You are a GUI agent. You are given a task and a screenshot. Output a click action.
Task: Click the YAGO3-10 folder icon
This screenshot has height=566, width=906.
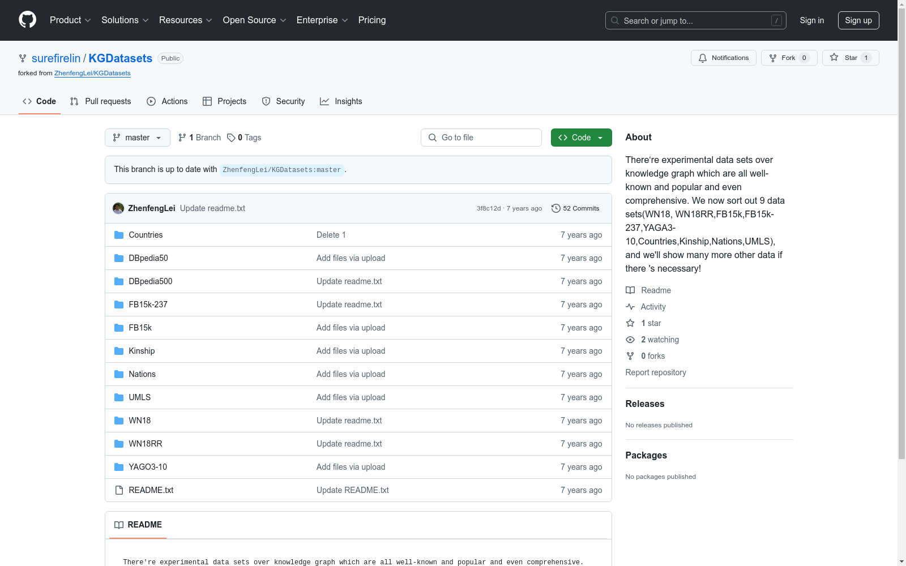point(119,467)
